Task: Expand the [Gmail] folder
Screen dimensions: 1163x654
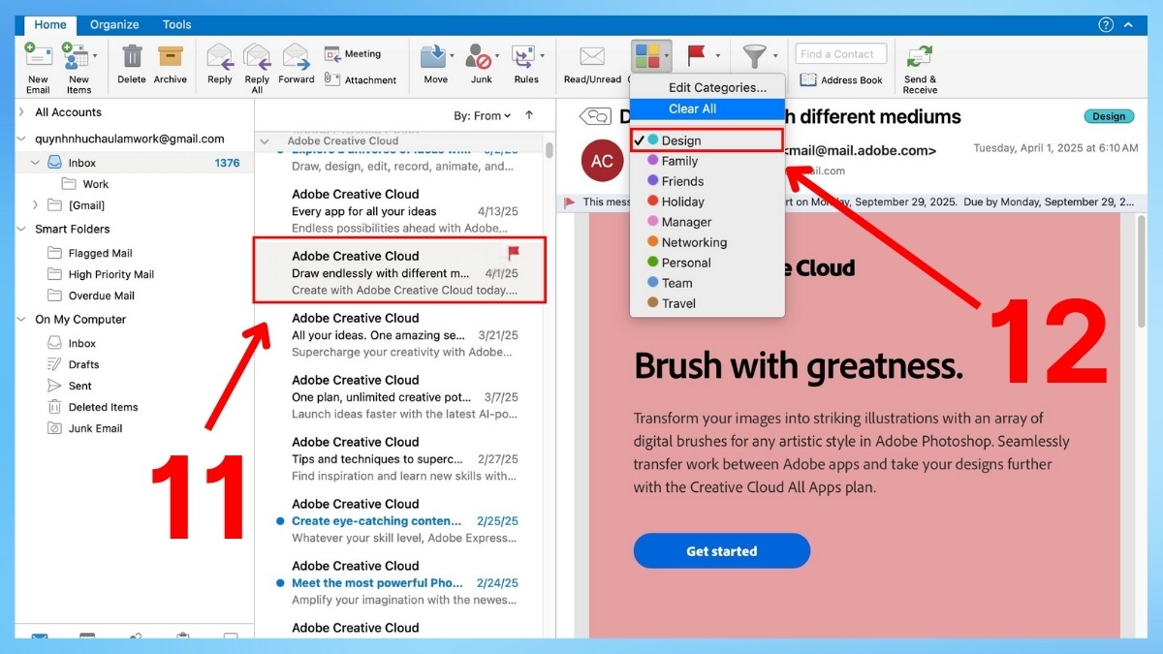Action: pyautogui.click(x=36, y=205)
